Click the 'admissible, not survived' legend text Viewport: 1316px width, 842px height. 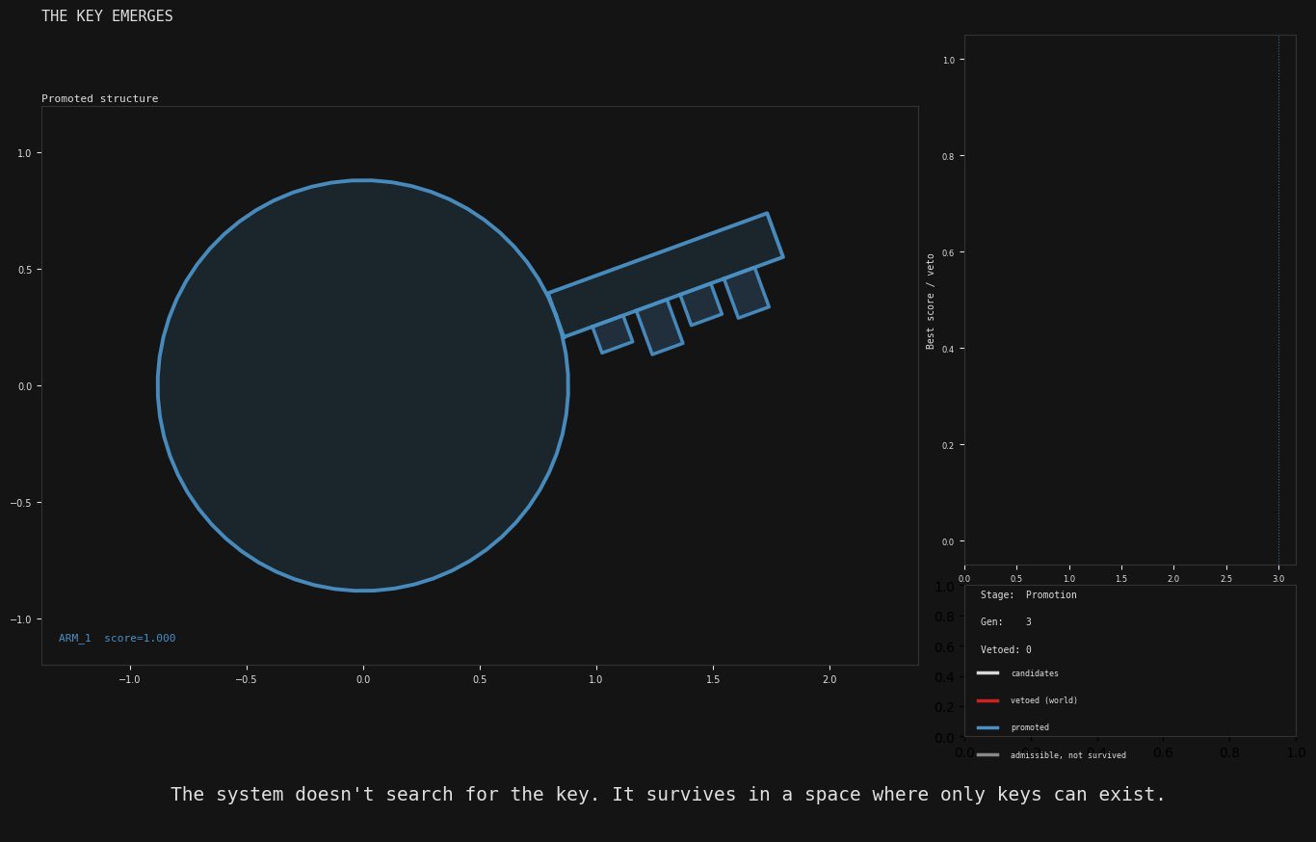1067,755
